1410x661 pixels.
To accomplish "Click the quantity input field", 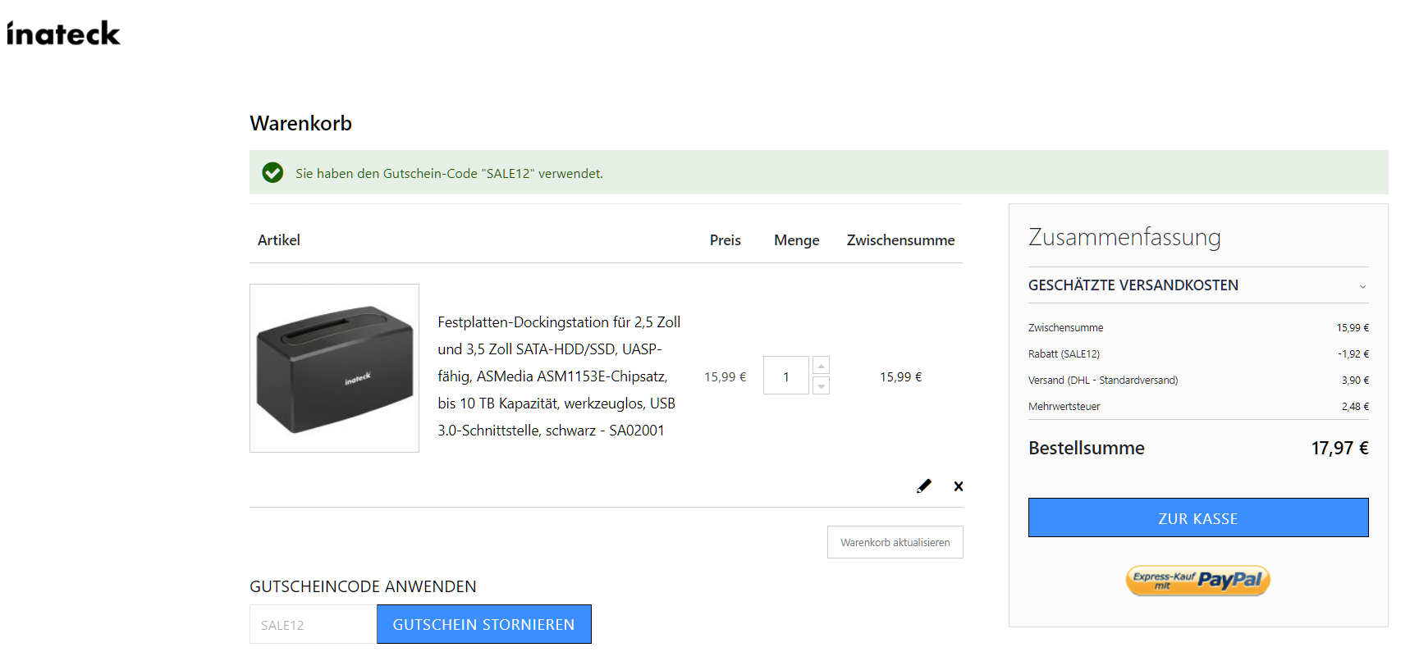I will tap(786, 376).
